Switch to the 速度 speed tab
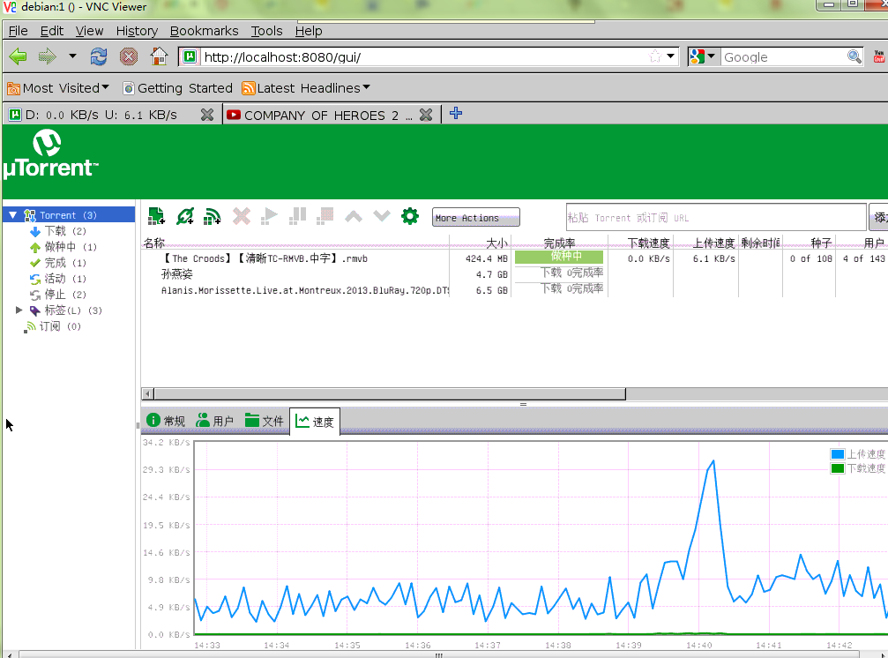Image resolution: width=888 pixels, height=658 pixels. tap(315, 422)
